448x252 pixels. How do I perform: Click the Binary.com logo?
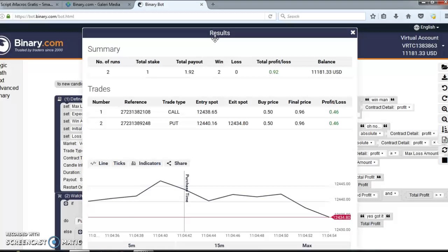32,45
